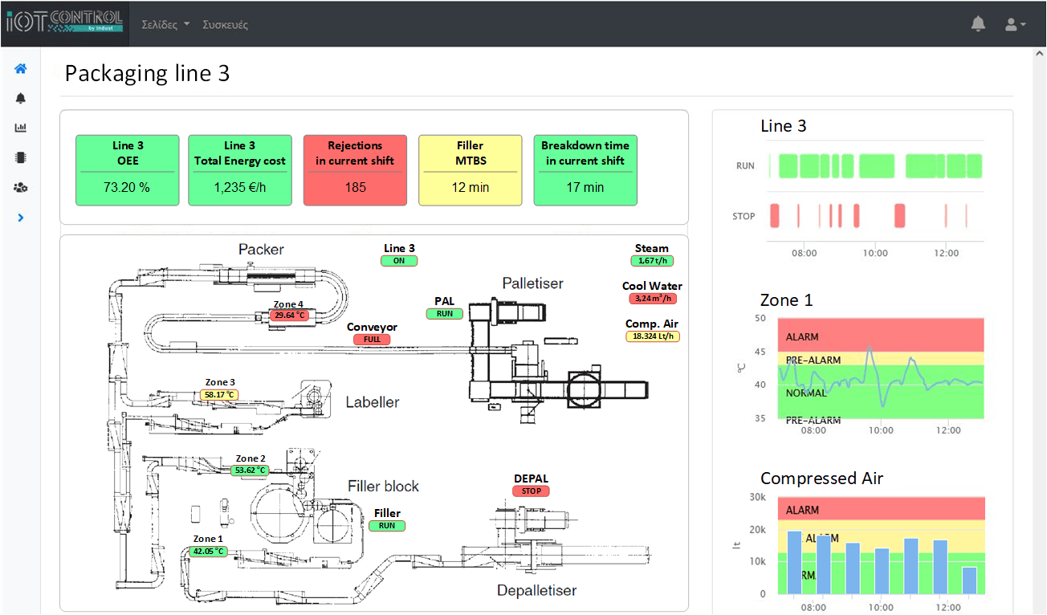Click the Cool Water 3,24 m³/h value
The width and height of the screenshot is (1047, 615).
tap(652, 299)
